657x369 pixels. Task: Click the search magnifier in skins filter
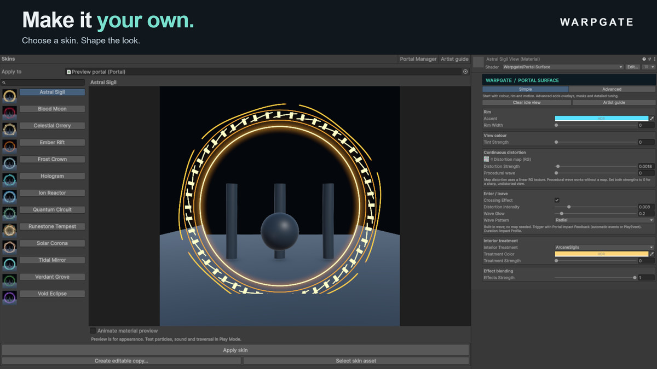(x=4, y=83)
